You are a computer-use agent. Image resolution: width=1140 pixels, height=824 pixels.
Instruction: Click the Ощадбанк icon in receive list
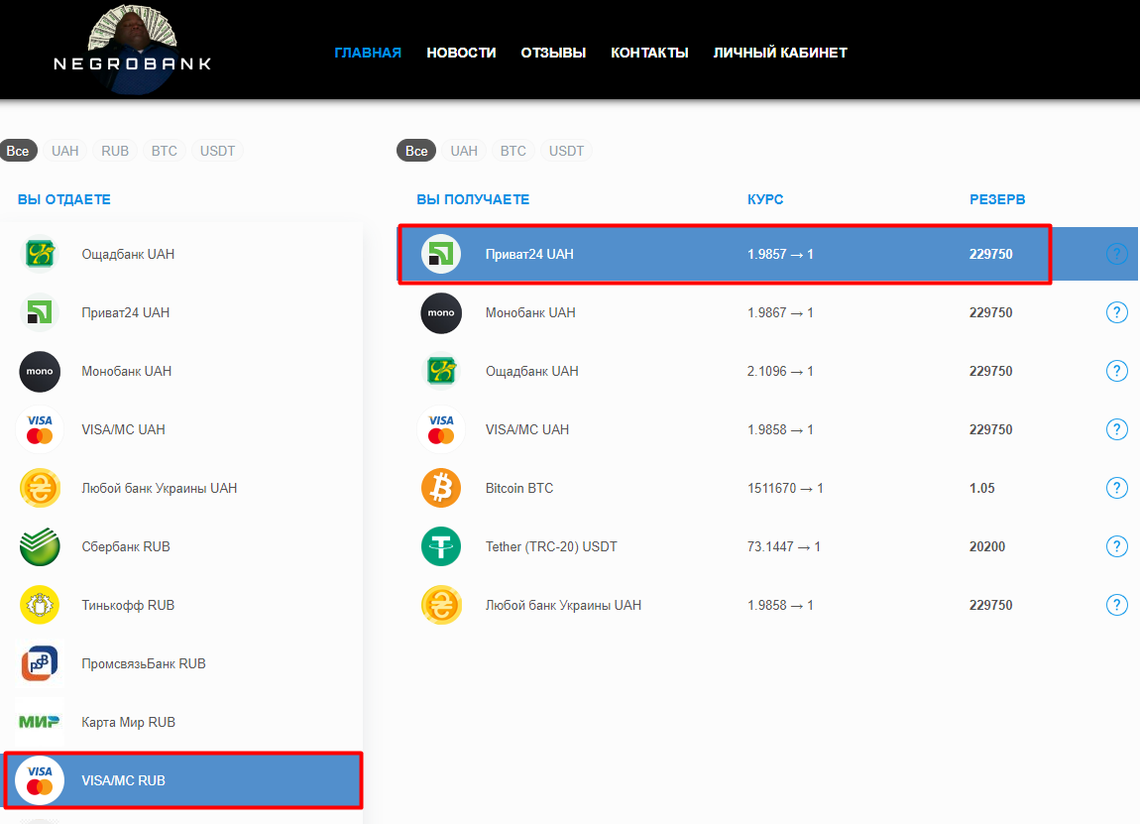click(441, 371)
